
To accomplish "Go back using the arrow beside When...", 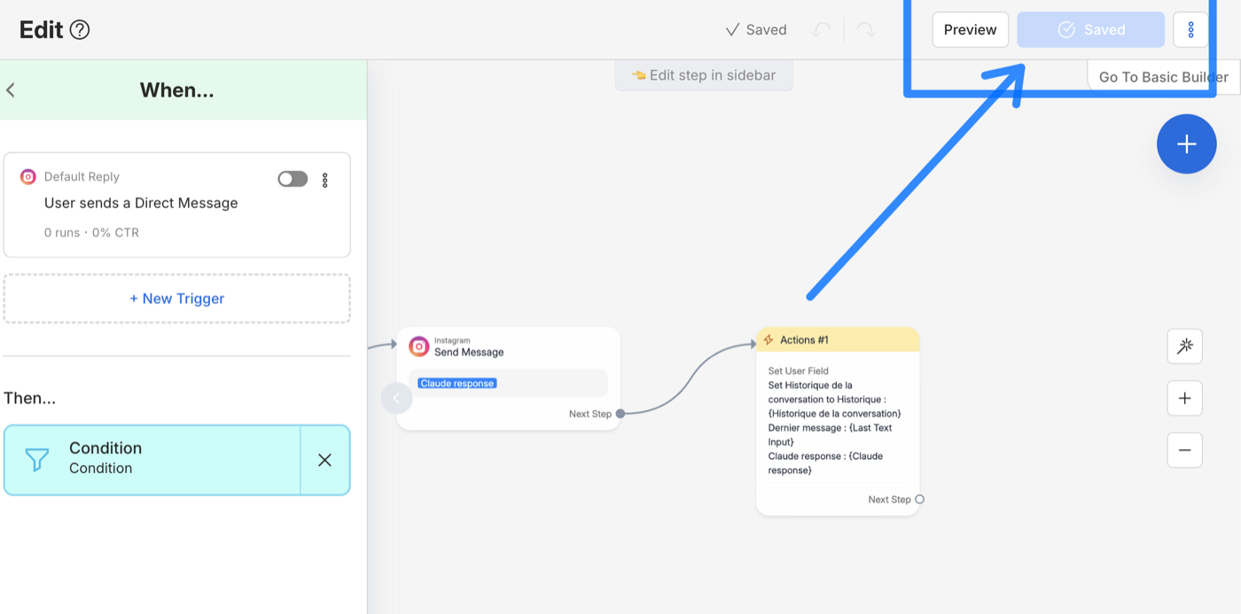I will pos(11,89).
